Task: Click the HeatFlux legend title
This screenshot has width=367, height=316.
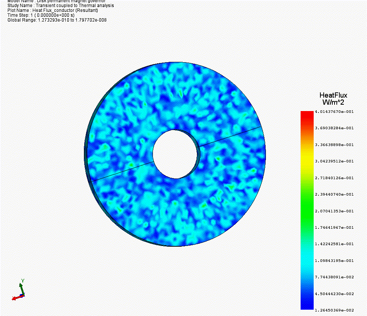Action: tap(333, 95)
